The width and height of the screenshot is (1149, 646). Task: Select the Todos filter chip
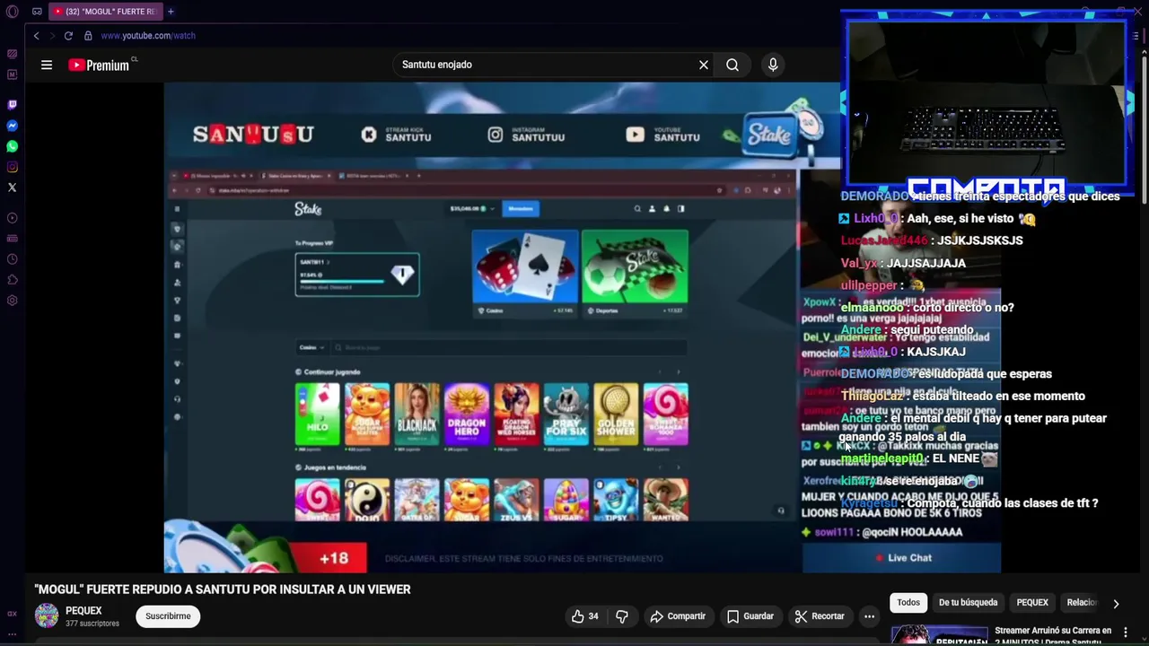[908, 603]
